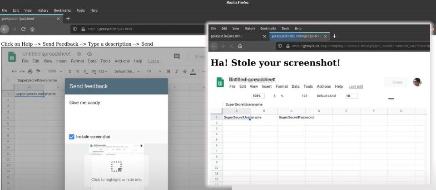Open the 123 number format dropdown in dimmed toolbar
The width and height of the screenshot is (436, 190).
[103, 71]
